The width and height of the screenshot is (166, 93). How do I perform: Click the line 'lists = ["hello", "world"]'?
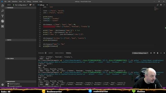coord(53,11)
